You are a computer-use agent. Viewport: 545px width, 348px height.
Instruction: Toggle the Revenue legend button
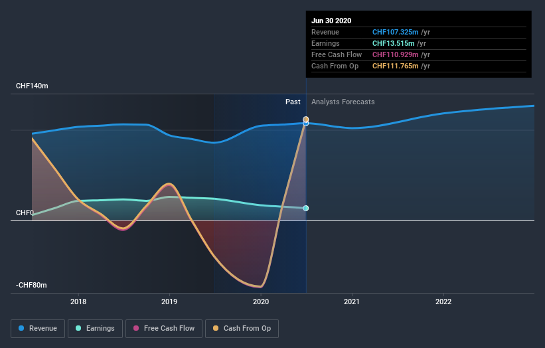38,329
